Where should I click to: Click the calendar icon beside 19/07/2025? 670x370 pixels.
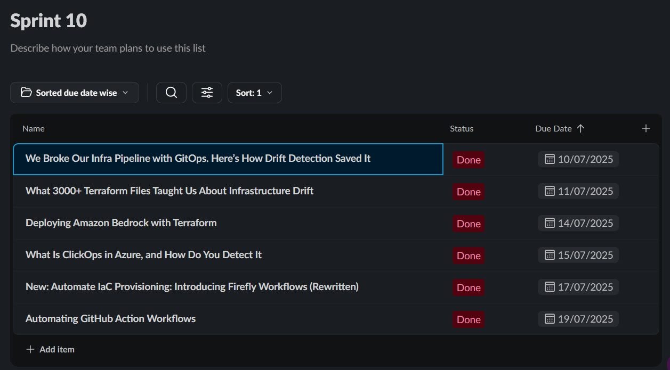[548, 318]
